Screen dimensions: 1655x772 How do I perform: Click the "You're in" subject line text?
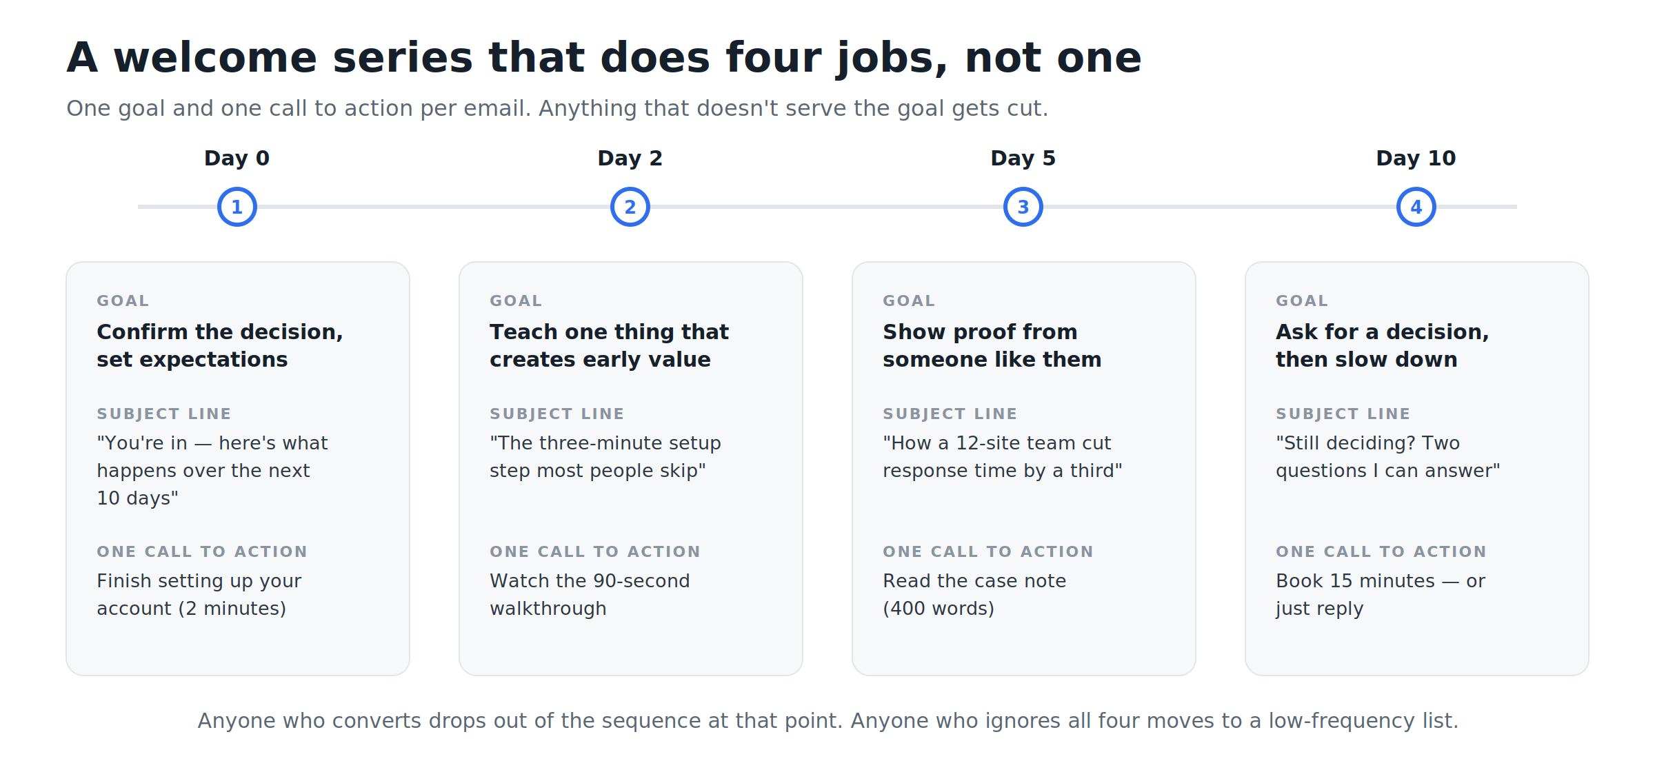[x=212, y=470]
